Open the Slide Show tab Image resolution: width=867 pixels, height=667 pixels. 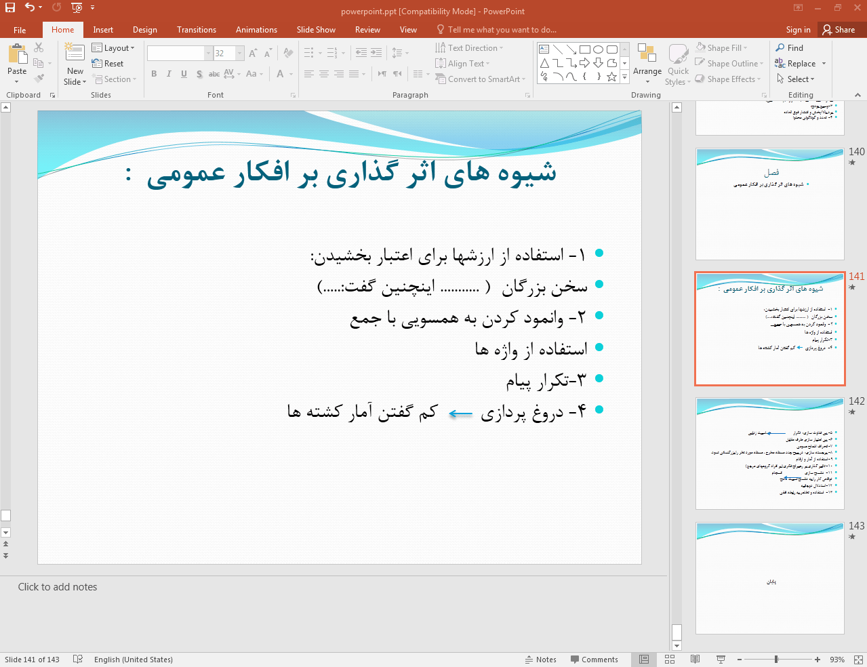(x=316, y=29)
